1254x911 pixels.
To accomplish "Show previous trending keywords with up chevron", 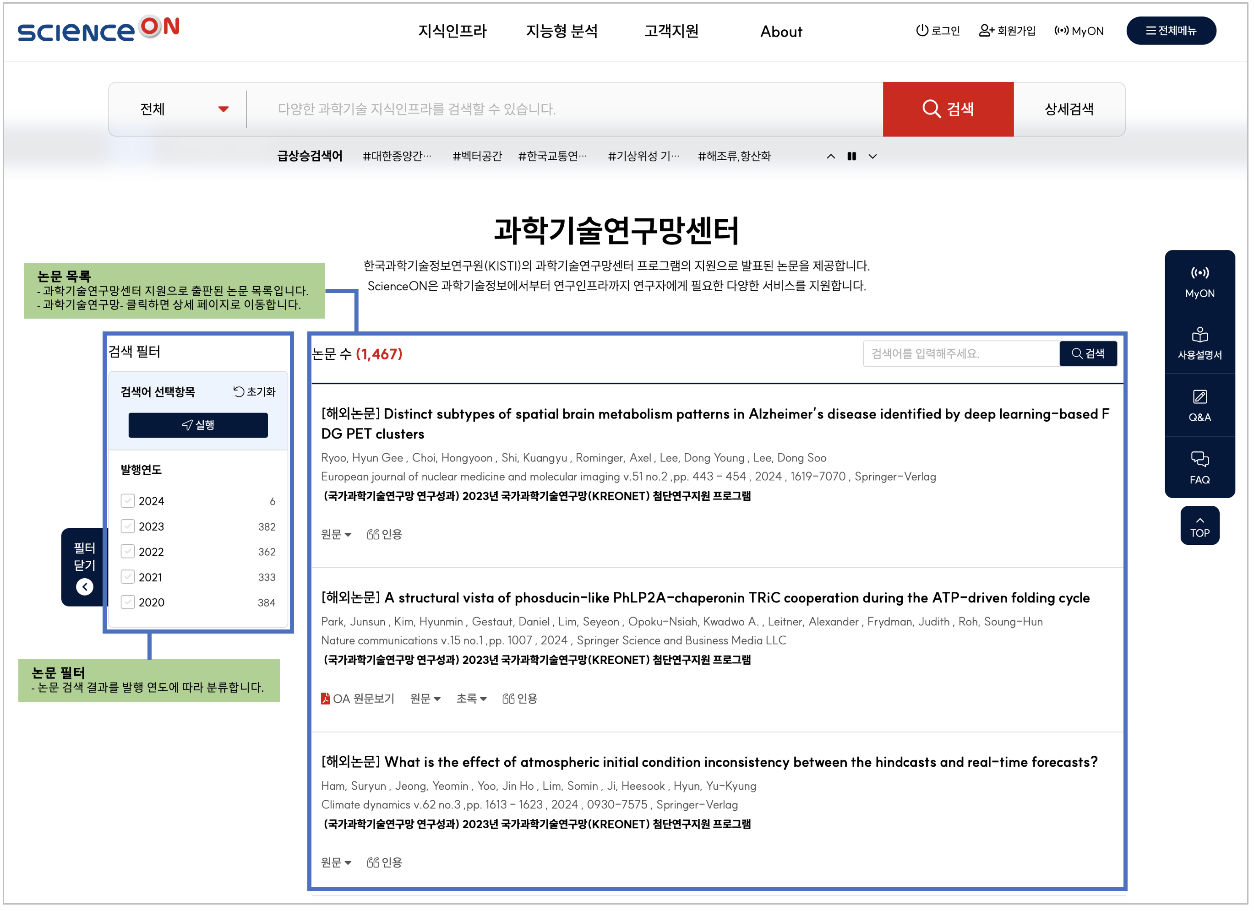I will (831, 157).
